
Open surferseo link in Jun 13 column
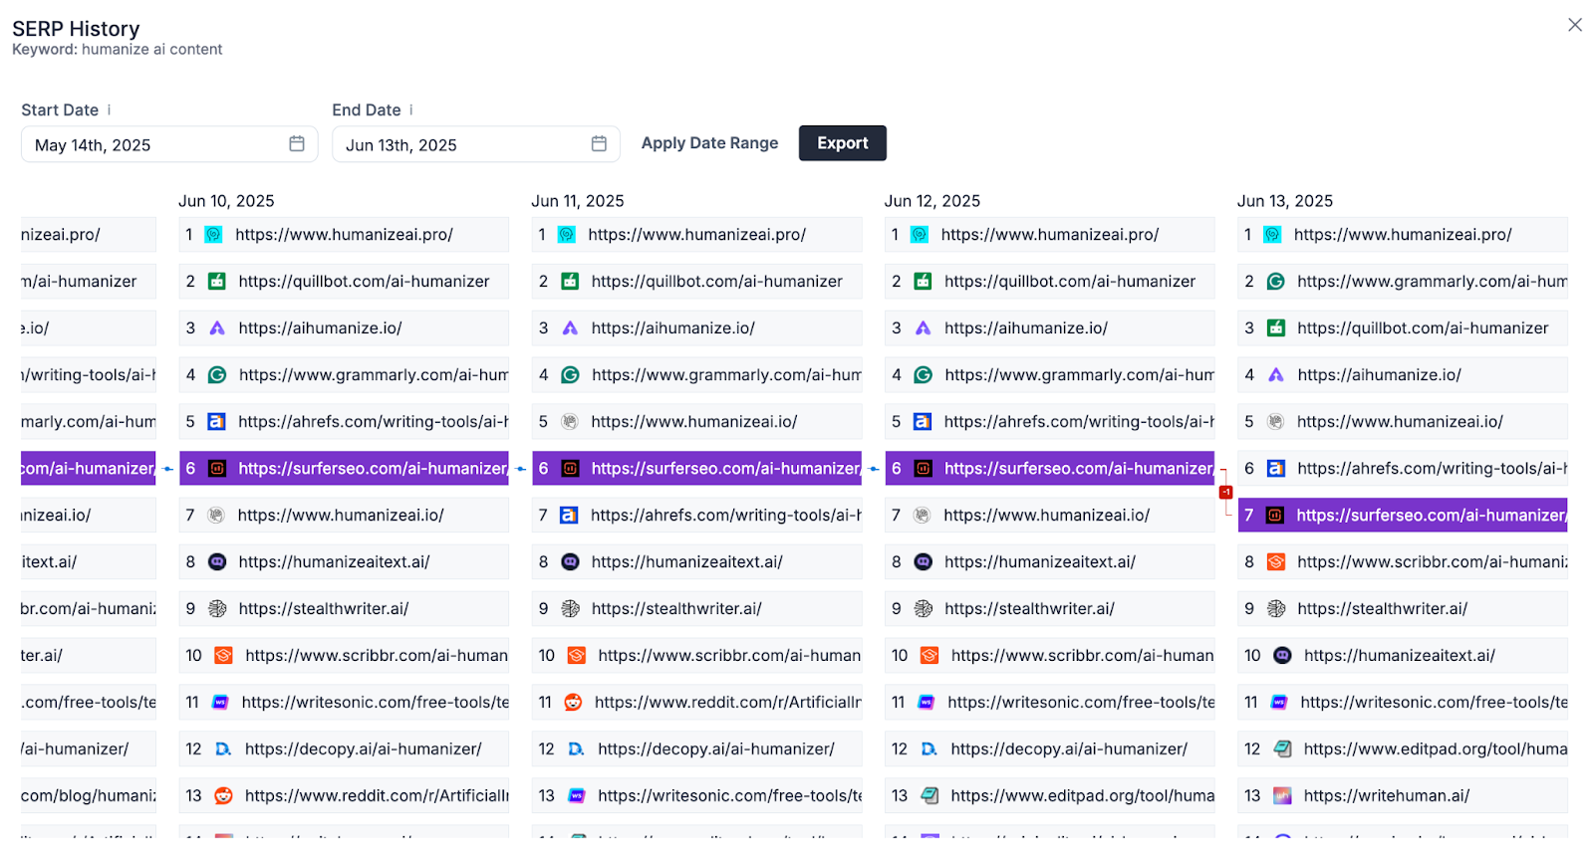pos(1432,516)
